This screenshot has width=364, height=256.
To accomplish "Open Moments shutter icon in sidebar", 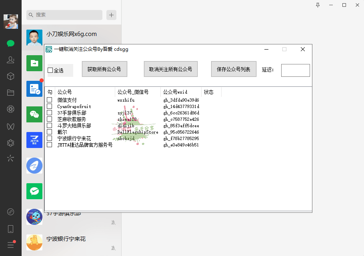I will [x=11, y=109].
